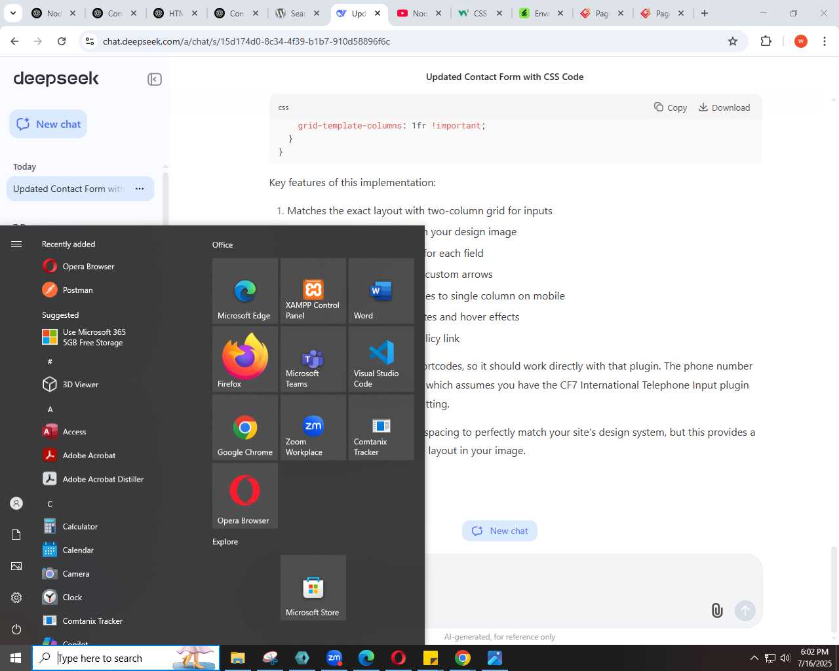Launch the Firefox tile
This screenshot has height=671, width=839.
(x=245, y=359)
